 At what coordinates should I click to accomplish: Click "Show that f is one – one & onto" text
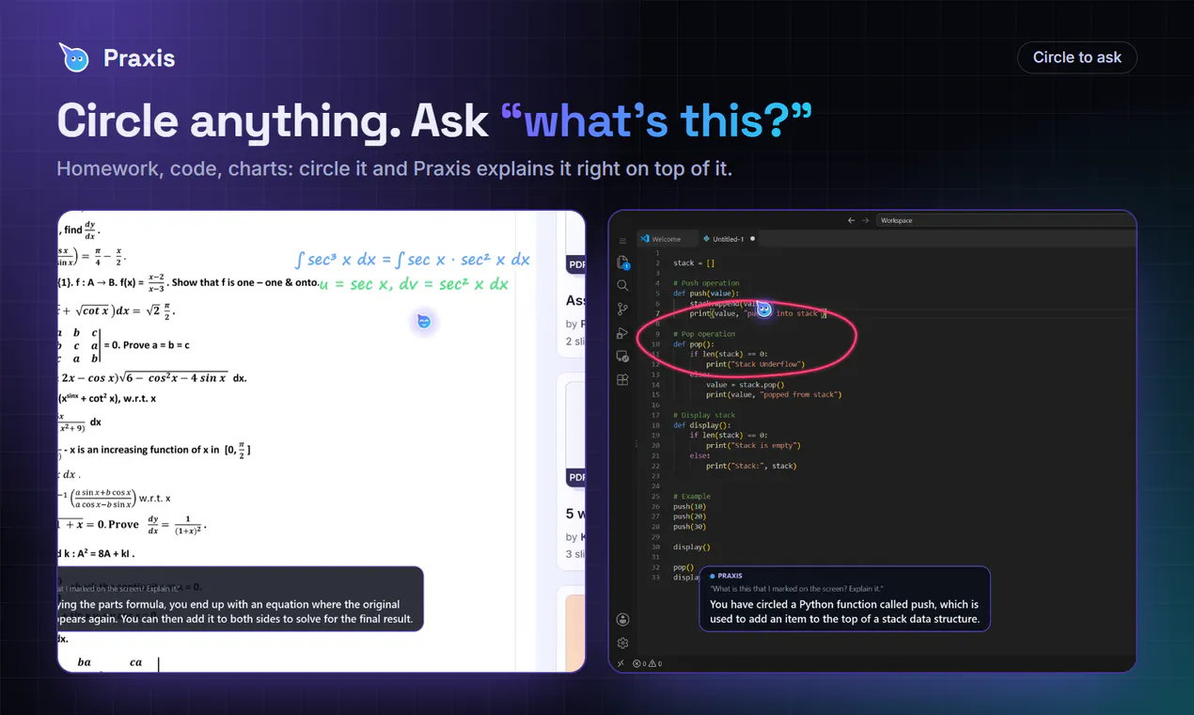(245, 282)
